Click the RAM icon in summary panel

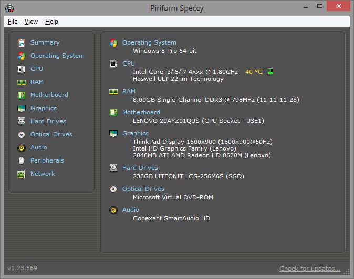click(x=113, y=91)
